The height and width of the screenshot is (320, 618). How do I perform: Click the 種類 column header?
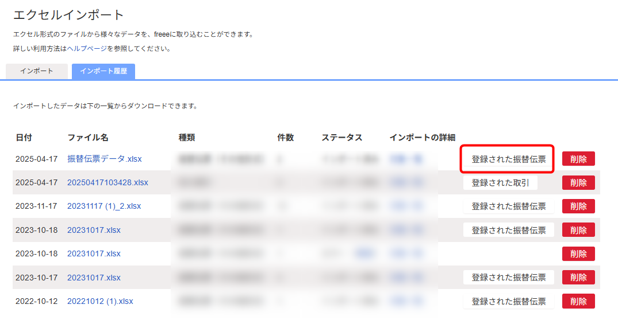187,138
